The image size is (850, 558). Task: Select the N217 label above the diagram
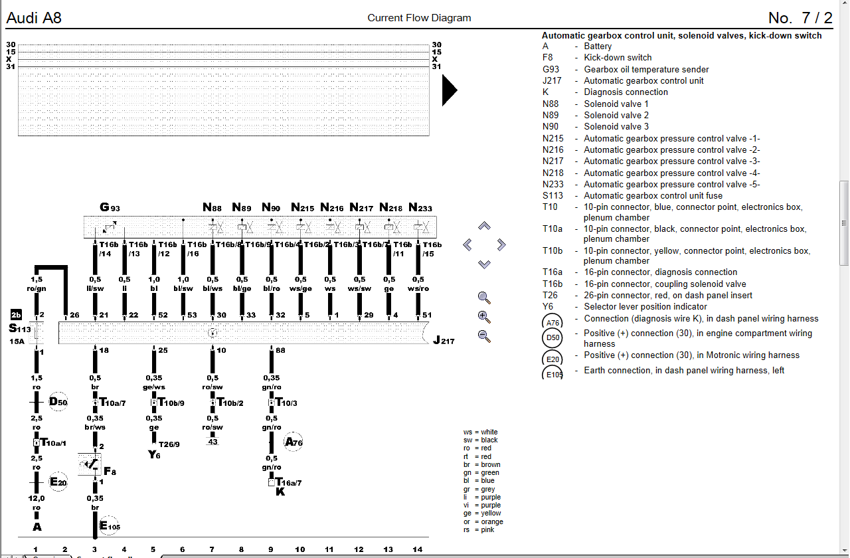click(361, 208)
